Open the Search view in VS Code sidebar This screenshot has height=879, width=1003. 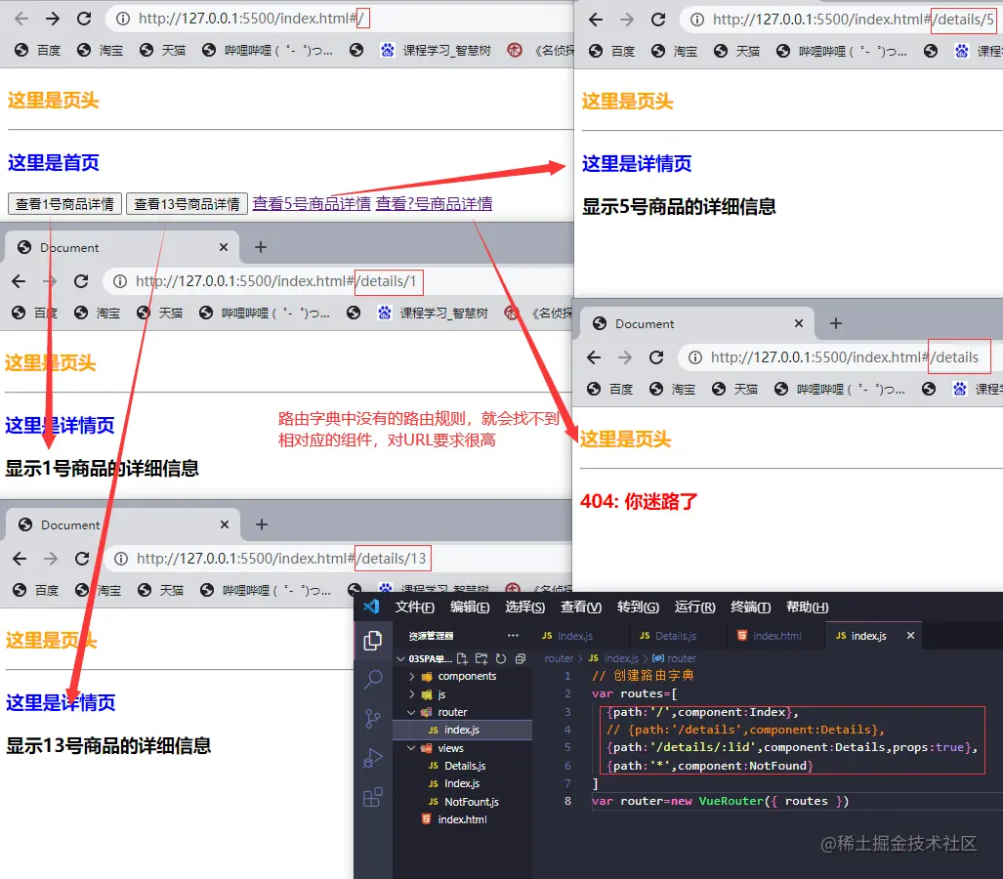coord(372,679)
